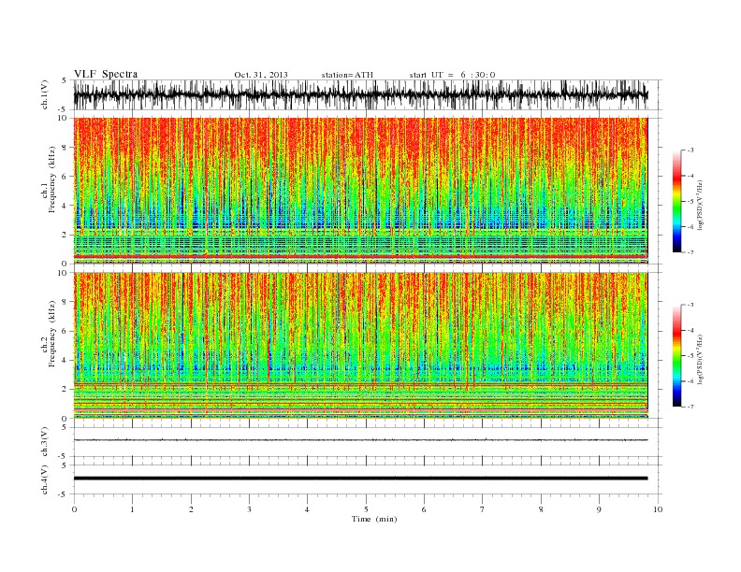
Task: Click the ch.1 colorbar log(PSD) label
Action: click(700, 205)
